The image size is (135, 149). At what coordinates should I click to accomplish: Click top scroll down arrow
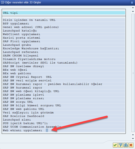tap(133, 12)
